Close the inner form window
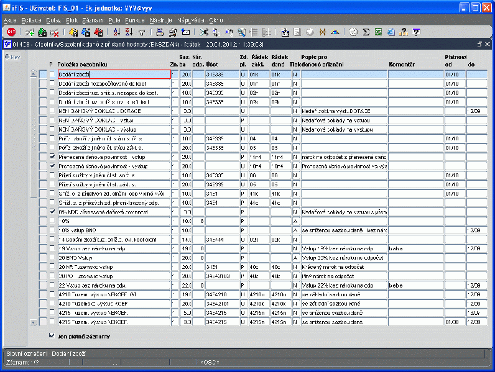 point(487,45)
